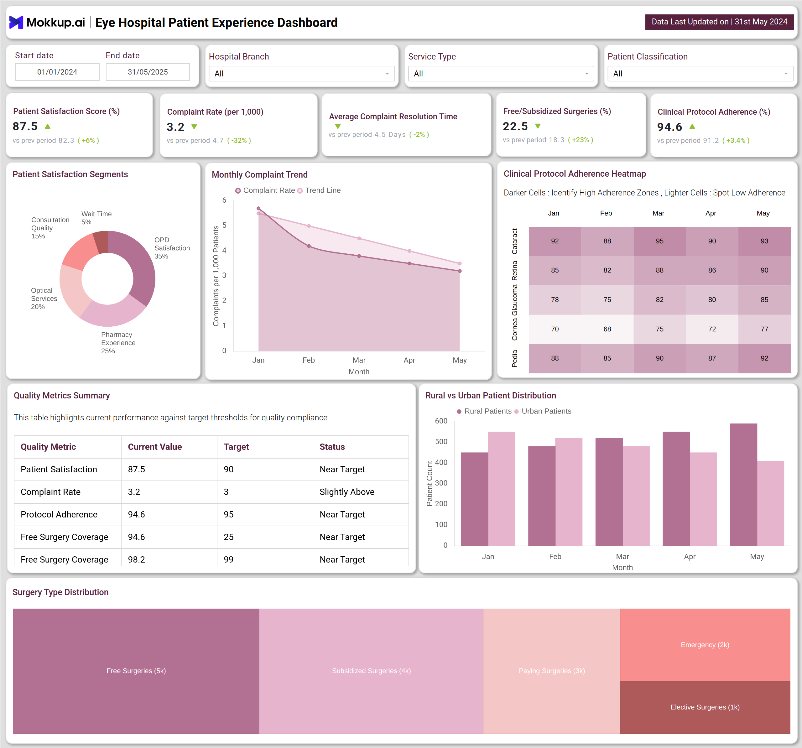Click the Clinical Protocol Adherence Heatmap title
The height and width of the screenshot is (748, 802).
tap(575, 174)
